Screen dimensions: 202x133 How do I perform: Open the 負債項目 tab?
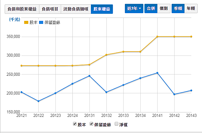coord(50,9)
